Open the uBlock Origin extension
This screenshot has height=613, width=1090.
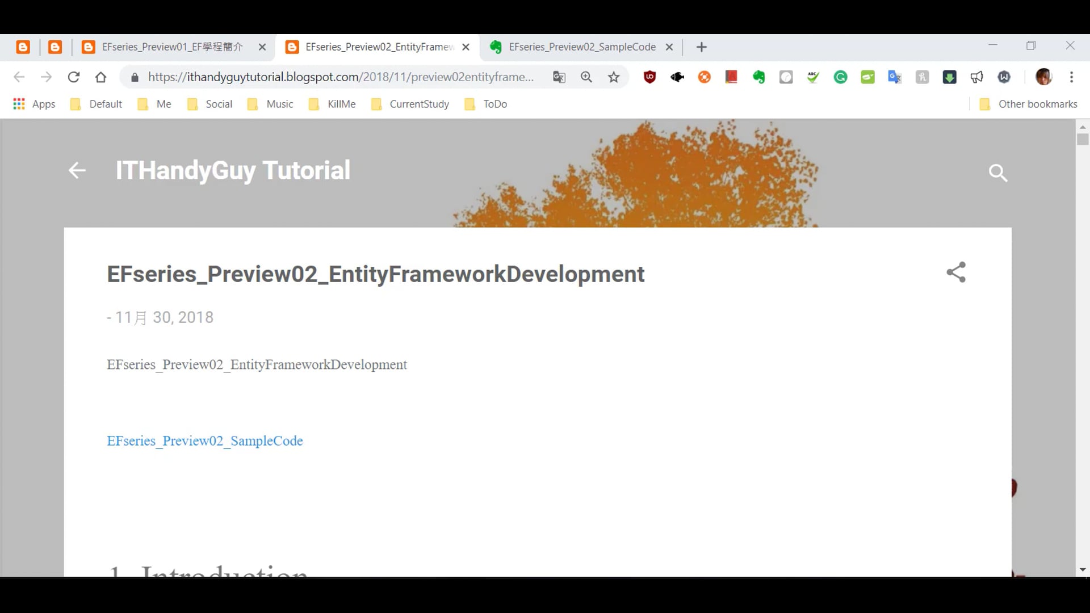(649, 77)
